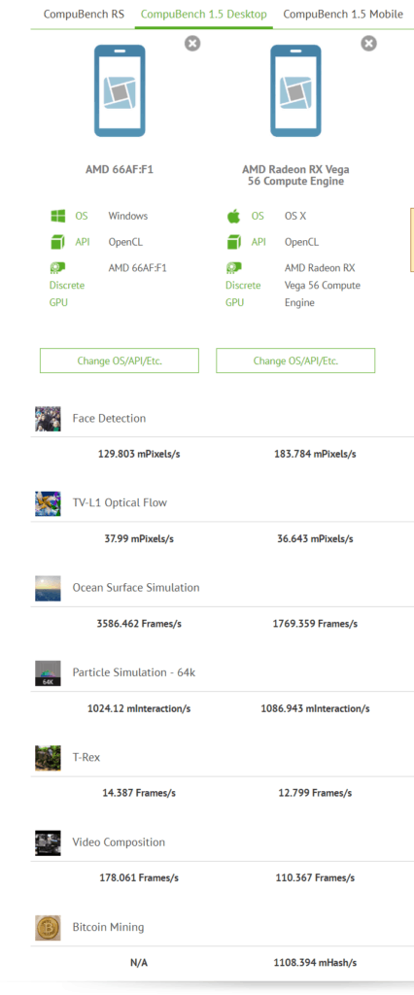
Task: Select the 129.803 mPixels/s score
Action: click(139, 455)
